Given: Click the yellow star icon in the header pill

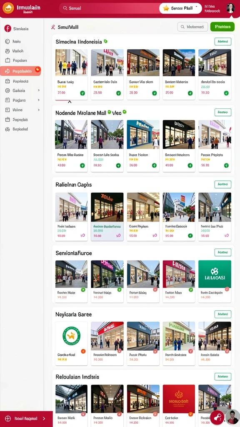Looking at the screenshot, I should [x=166, y=8].
